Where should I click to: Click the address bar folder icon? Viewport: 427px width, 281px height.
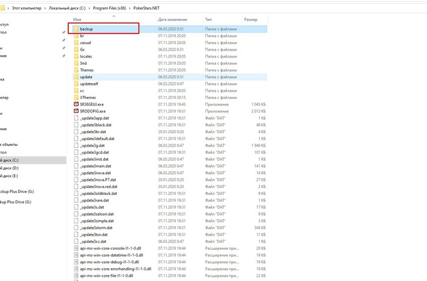(2, 8)
